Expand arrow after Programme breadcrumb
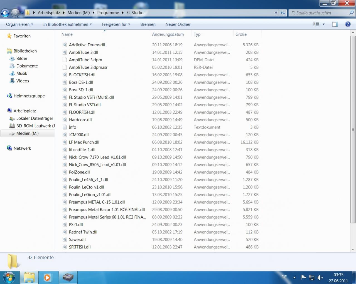The height and width of the screenshot is (284, 356). (123, 13)
